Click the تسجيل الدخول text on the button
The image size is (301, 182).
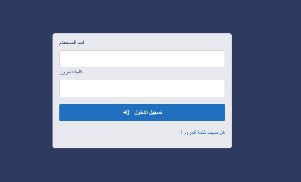click(x=148, y=113)
